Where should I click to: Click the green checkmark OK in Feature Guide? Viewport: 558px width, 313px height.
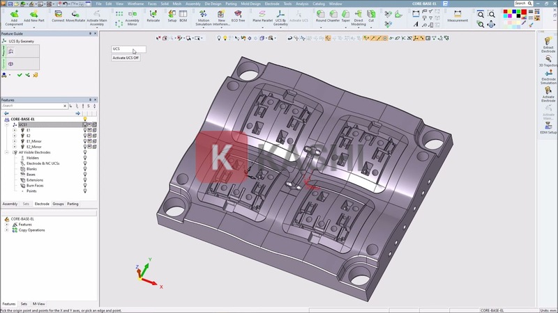coord(20,75)
